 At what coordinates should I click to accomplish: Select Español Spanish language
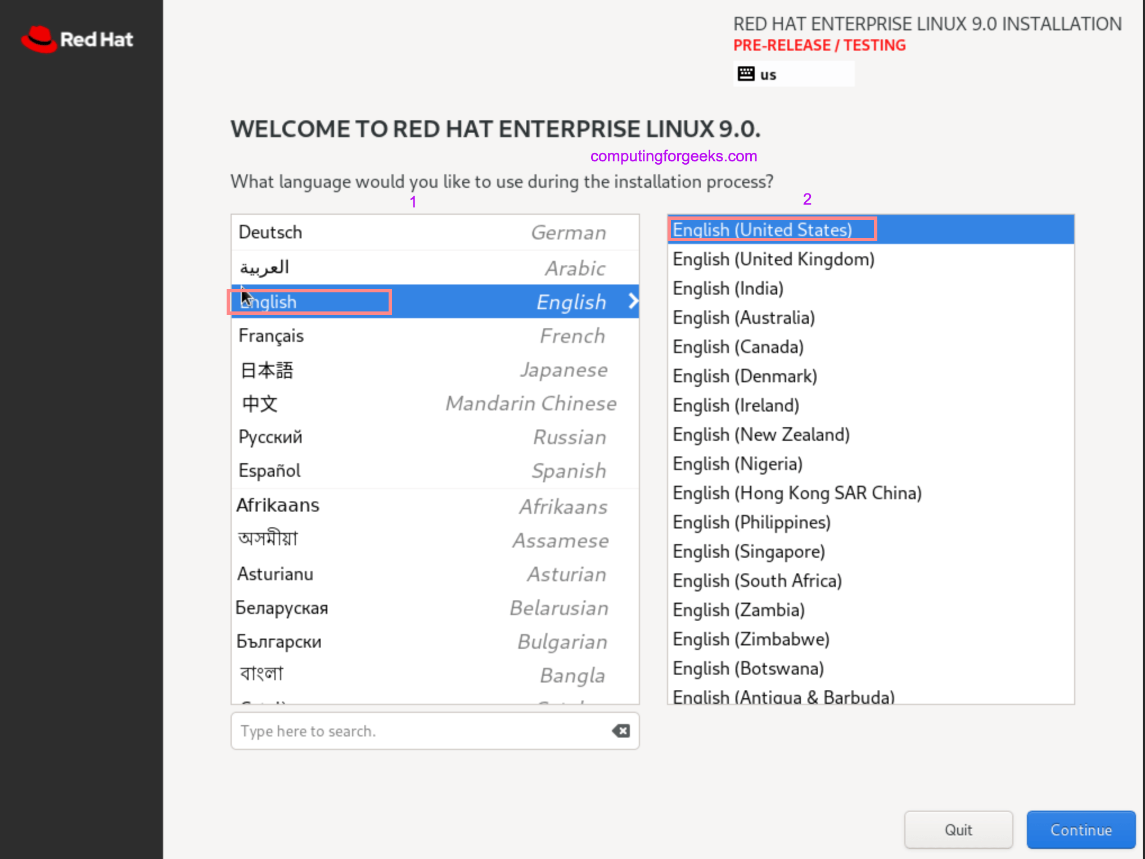[435, 471]
